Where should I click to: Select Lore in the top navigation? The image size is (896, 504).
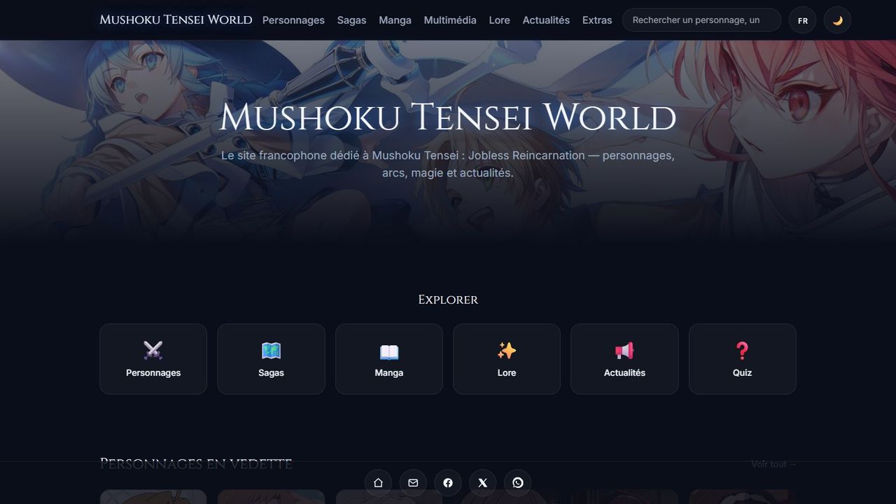coord(499,20)
